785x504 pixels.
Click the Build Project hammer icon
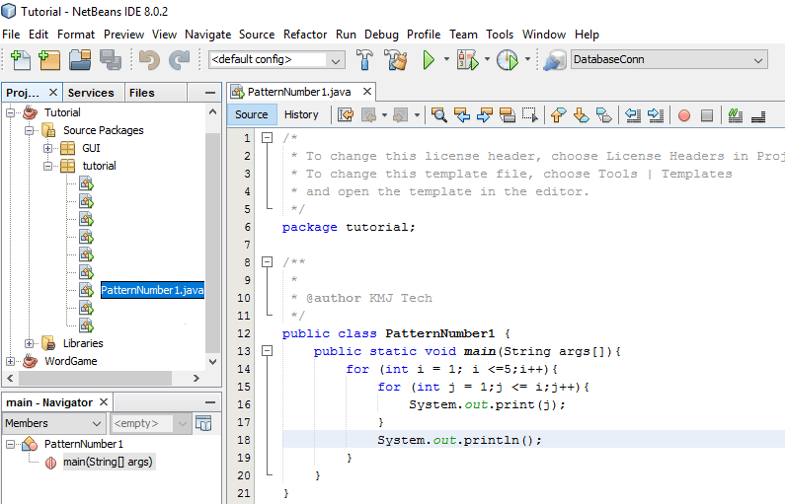pyautogui.click(x=364, y=60)
